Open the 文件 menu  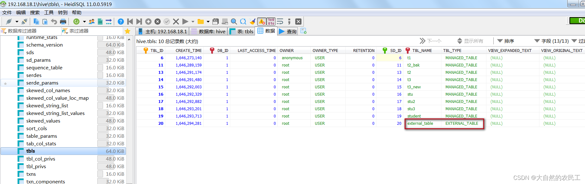click(x=7, y=13)
